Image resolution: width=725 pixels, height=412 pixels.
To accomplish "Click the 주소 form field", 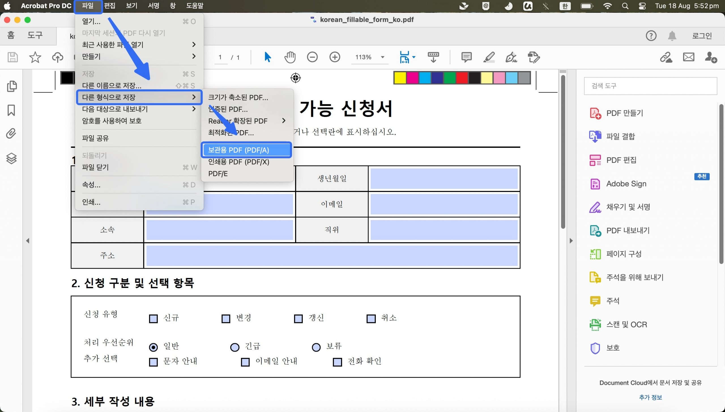I will coord(332,256).
